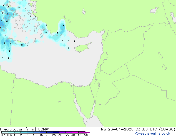This screenshot has height=136, width=176.
Task: Click the 1–2 mm legend swatch
Action: pos(17,132)
